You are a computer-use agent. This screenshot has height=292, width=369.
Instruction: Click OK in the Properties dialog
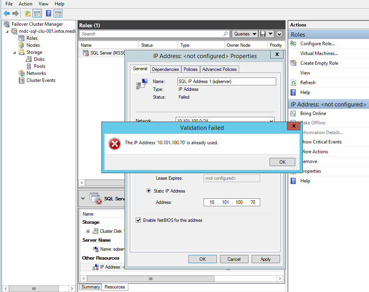point(202,259)
